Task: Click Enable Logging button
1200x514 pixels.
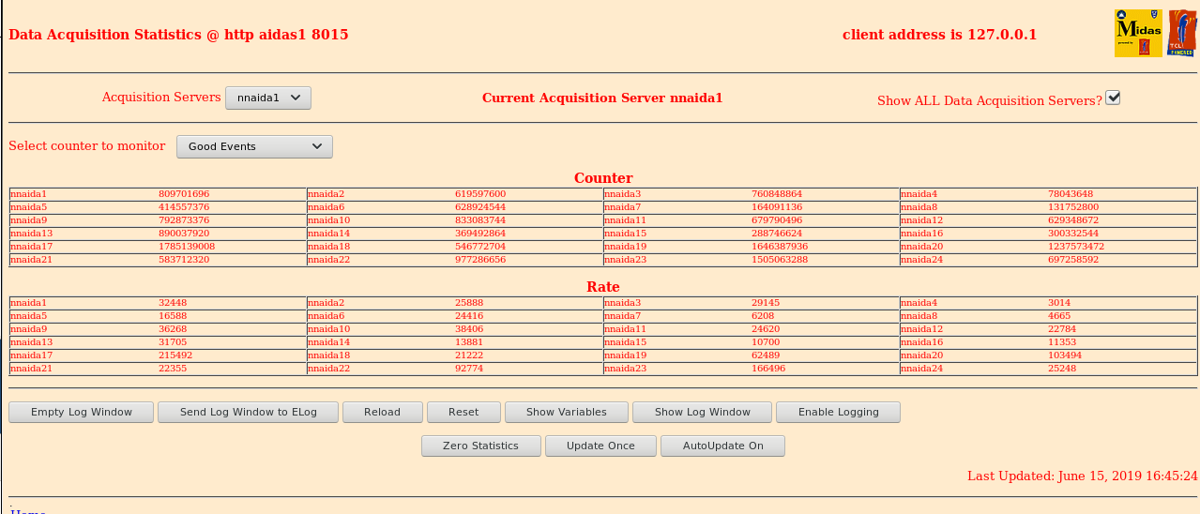Action: pos(839,412)
